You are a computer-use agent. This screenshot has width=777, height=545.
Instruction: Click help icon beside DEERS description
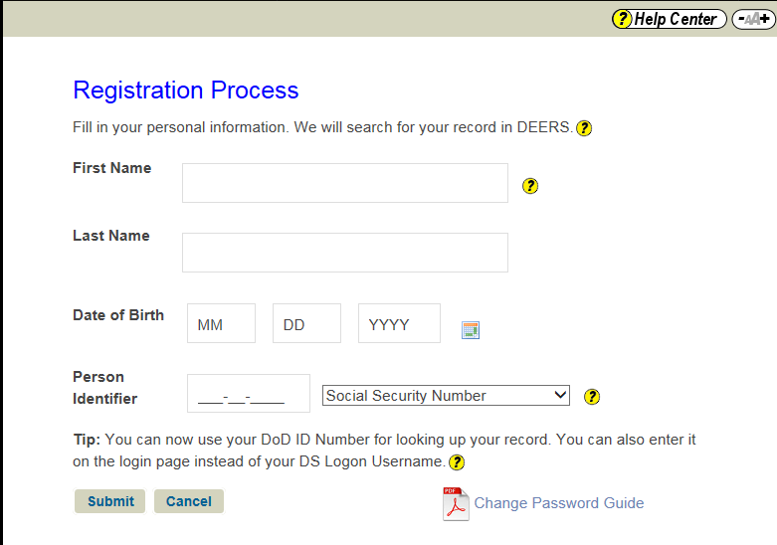tap(584, 128)
